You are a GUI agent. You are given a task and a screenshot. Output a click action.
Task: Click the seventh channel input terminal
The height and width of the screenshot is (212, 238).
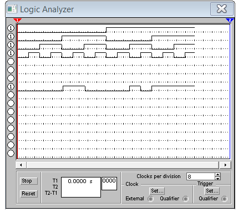[x=11, y=78]
